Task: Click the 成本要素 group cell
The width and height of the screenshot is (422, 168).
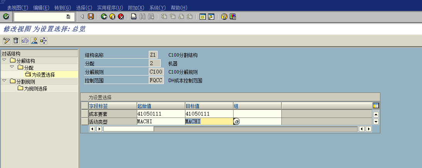Action: [x=257, y=114]
